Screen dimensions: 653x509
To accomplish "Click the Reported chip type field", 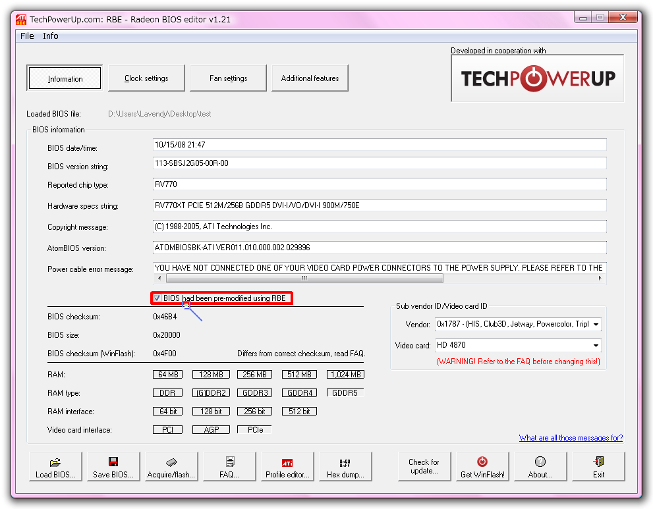I will click(x=380, y=184).
